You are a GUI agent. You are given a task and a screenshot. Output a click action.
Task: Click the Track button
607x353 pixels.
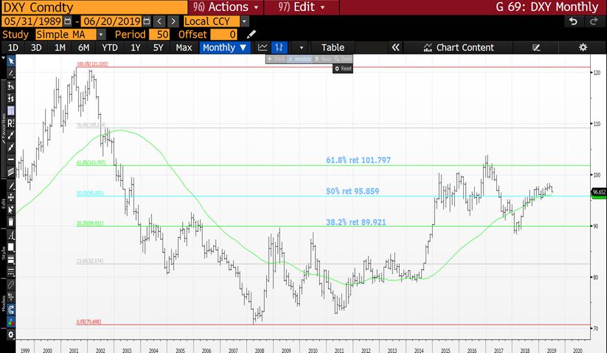[x=276, y=59]
